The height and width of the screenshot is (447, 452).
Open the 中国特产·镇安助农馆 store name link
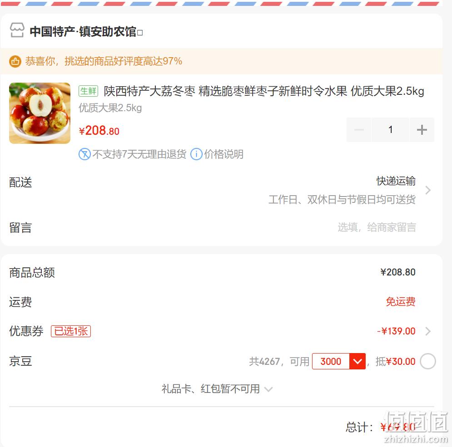[83, 31]
